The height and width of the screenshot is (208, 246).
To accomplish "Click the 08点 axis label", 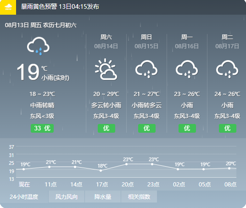I will tap(230, 184).
